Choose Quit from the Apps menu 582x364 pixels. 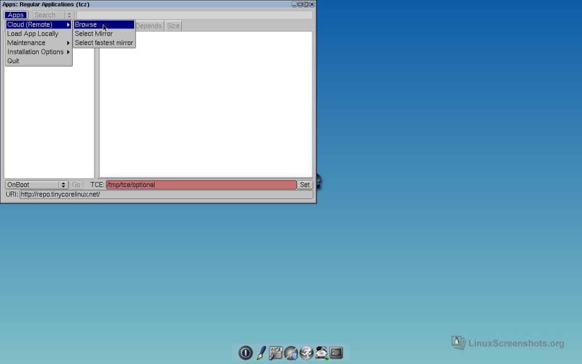pyautogui.click(x=13, y=61)
